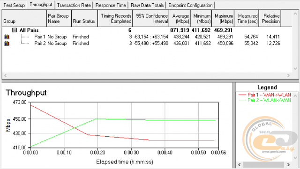Collapse the All Pairs group
This screenshot has height=169, width=300.
click(x=15, y=30)
